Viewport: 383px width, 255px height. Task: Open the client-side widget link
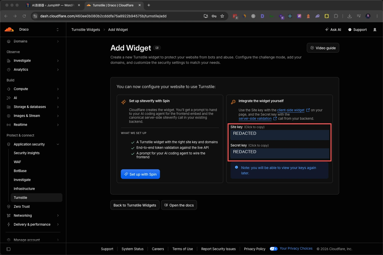pyautogui.click(x=291, y=110)
